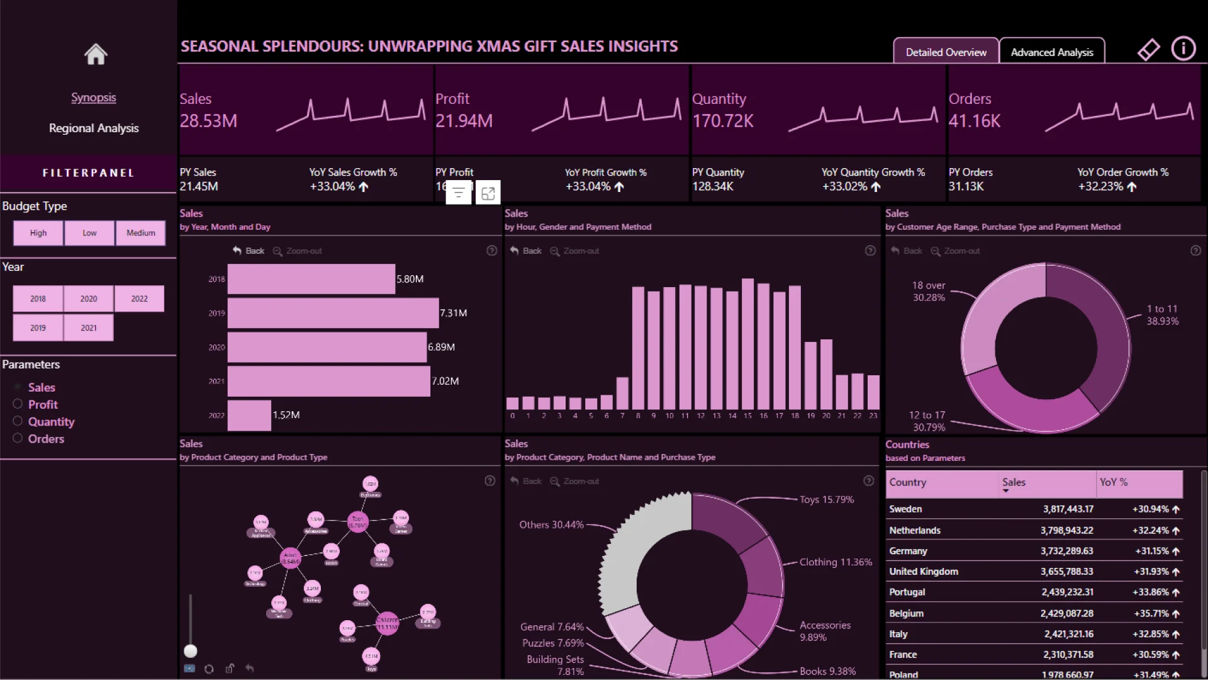This screenshot has width=1208, height=680.
Task: Click the United Kingdom country row
Action: click(1034, 572)
